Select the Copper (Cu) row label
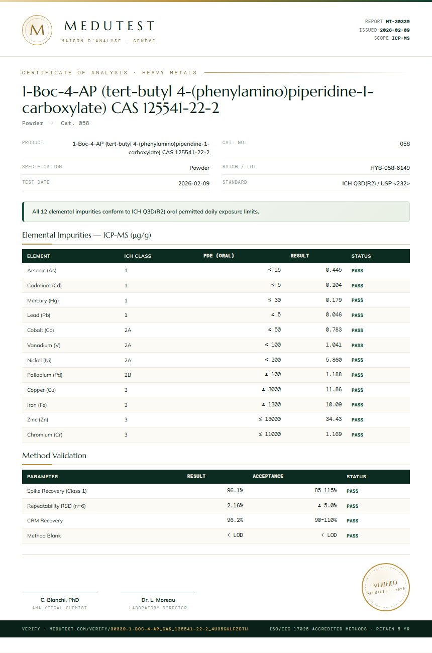The height and width of the screenshot is (653, 432). [41, 390]
